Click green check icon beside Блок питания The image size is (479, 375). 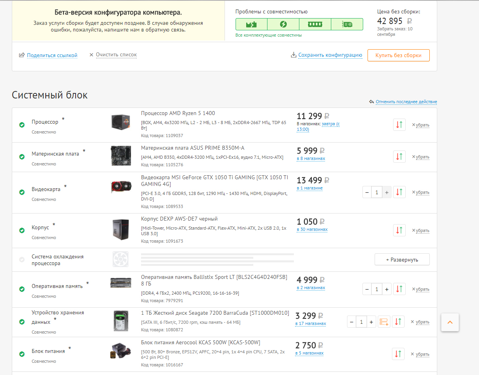pyautogui.click(x=22, y=354)
